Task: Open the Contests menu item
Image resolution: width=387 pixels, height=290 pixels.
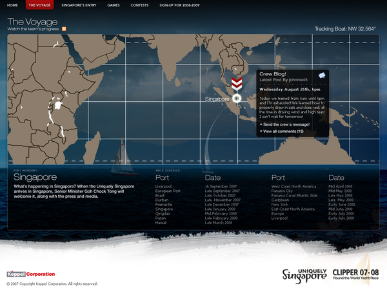Action: [140, 5]
